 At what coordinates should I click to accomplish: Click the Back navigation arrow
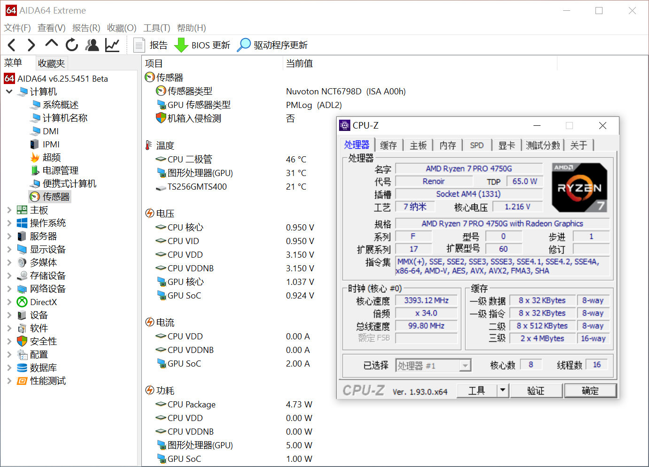12,45
